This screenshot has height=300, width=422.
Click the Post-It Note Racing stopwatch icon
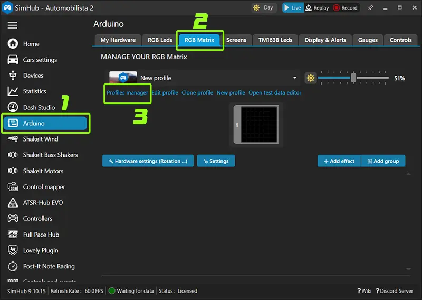pyautogui.click(x=13, y=266)
